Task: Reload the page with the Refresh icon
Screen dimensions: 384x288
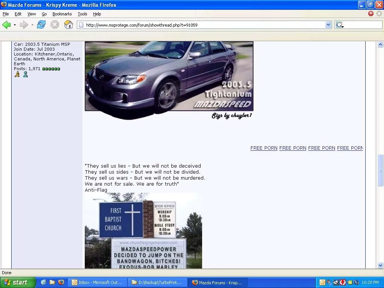Action: click(41, 25)
